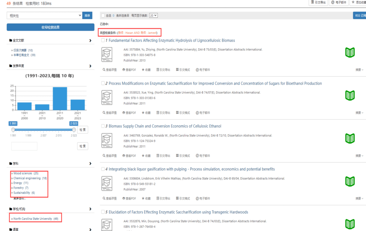Image resolution: width=366 pixels, height=231 pixels.
Task: Filter by 本单位有全文 (39)
Action: pos(24,55)
